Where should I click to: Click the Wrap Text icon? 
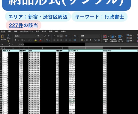75,36
